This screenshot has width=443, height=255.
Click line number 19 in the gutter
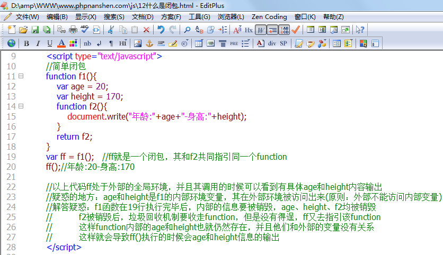tap(11, 157)
